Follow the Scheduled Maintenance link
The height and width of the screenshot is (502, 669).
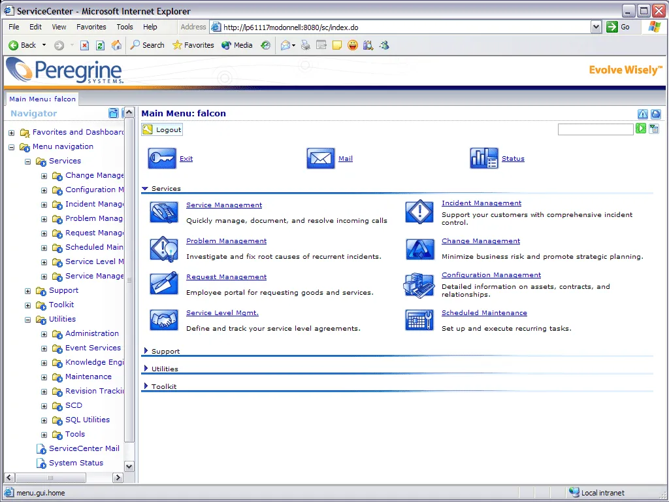pos(484,313)
